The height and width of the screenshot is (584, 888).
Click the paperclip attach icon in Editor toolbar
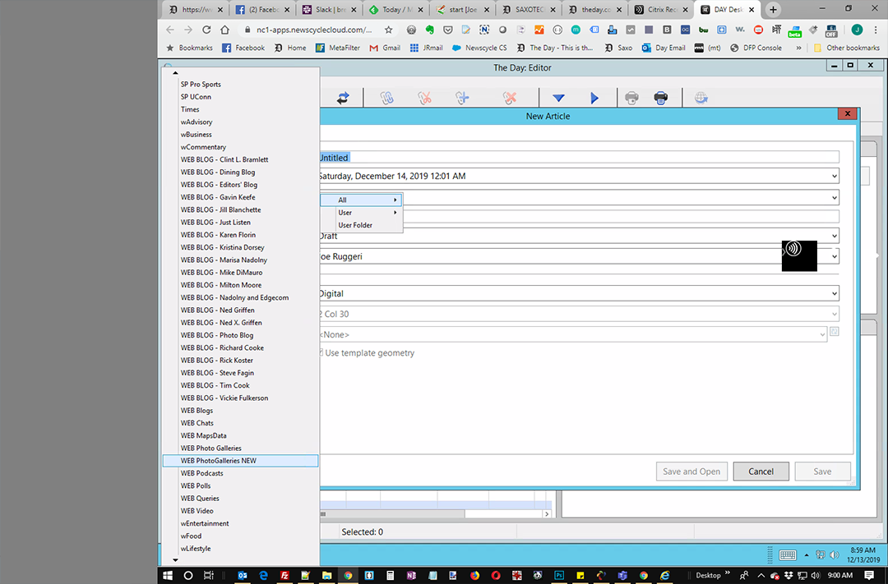click(386, 98)
